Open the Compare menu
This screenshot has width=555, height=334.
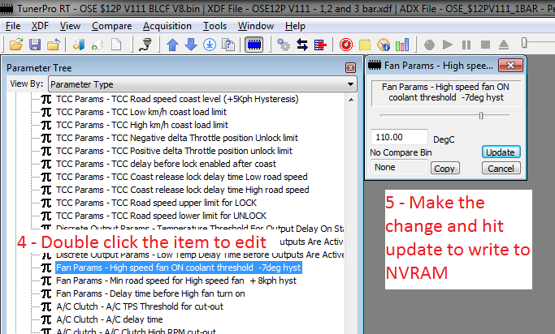pyautogui.click(x=112, y=26)
